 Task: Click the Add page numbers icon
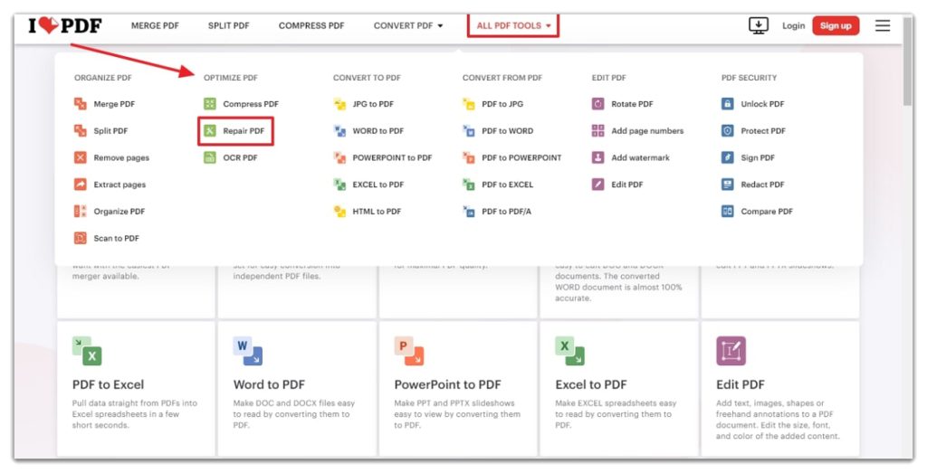(x=598, y=130)
